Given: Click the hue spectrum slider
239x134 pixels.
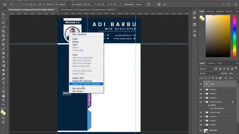Looking at the screenshot, I should [x=235, y=36].
